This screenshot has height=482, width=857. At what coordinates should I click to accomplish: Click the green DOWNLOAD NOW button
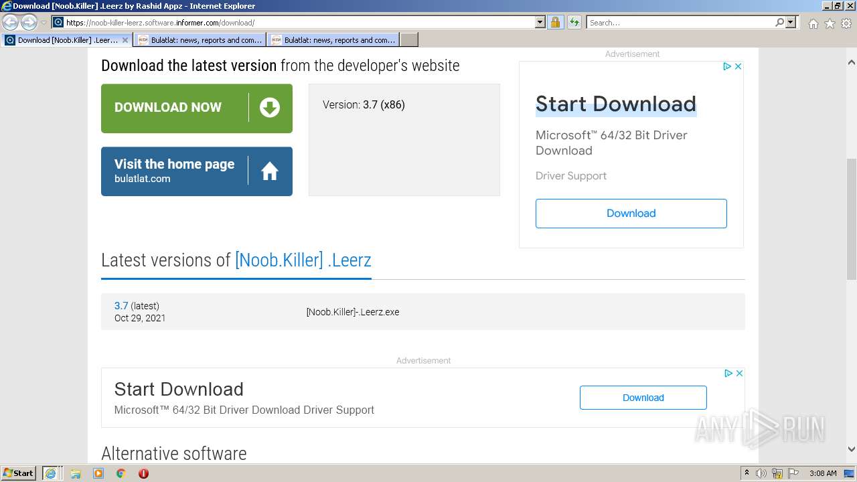click(x=197, y=108)
